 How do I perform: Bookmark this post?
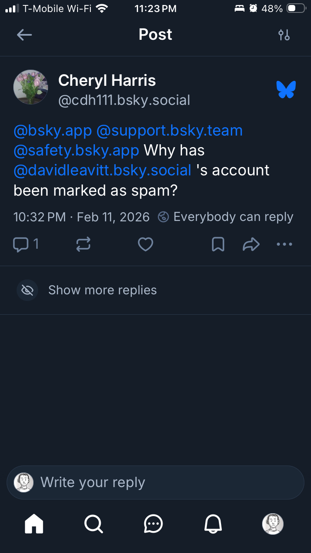tap(218, 245)
